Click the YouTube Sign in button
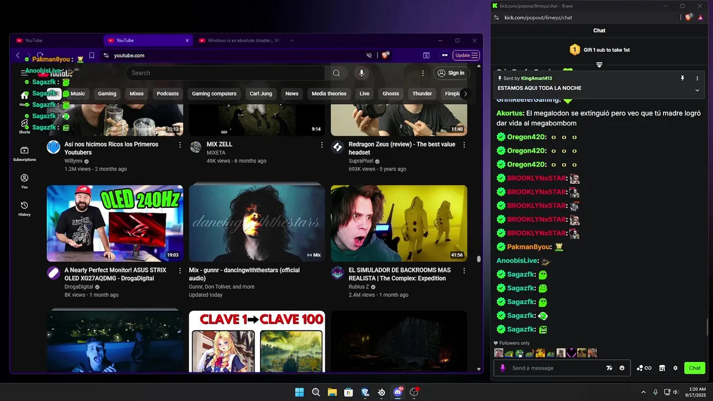This screenshot has width=713, height=401. click(451, 73)
